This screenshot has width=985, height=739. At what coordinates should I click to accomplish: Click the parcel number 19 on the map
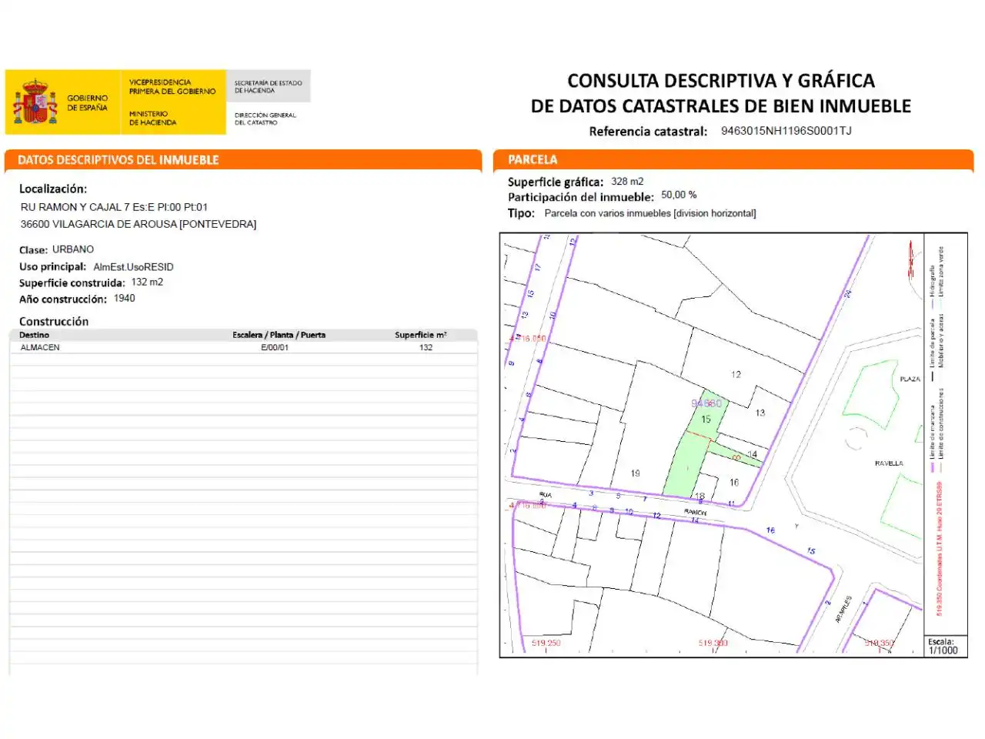[635, 473]
